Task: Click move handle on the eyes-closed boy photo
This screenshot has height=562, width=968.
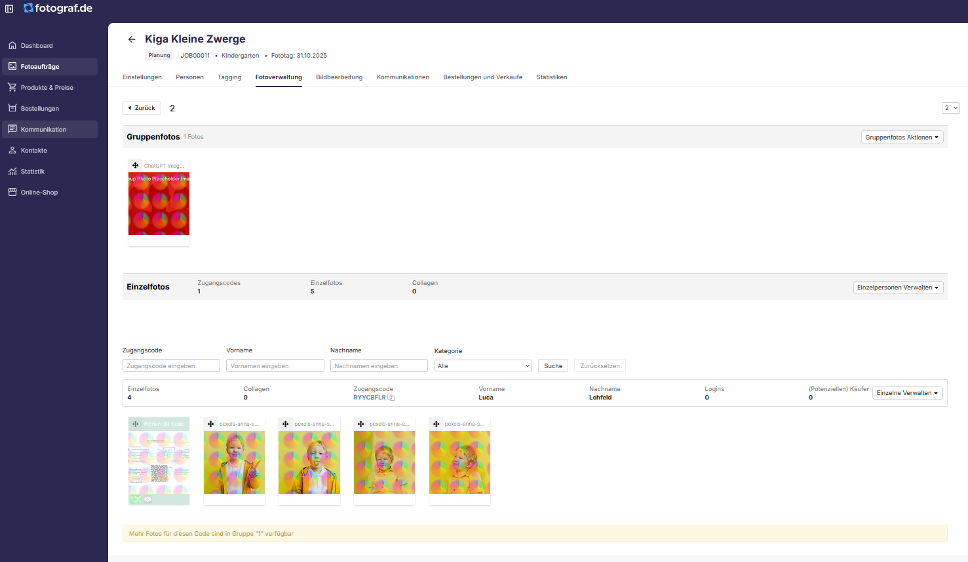Action: click(361, 424)
